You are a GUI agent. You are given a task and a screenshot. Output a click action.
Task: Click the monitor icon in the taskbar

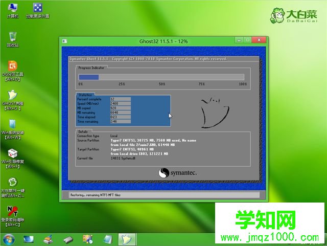click(x=29, y=239)
